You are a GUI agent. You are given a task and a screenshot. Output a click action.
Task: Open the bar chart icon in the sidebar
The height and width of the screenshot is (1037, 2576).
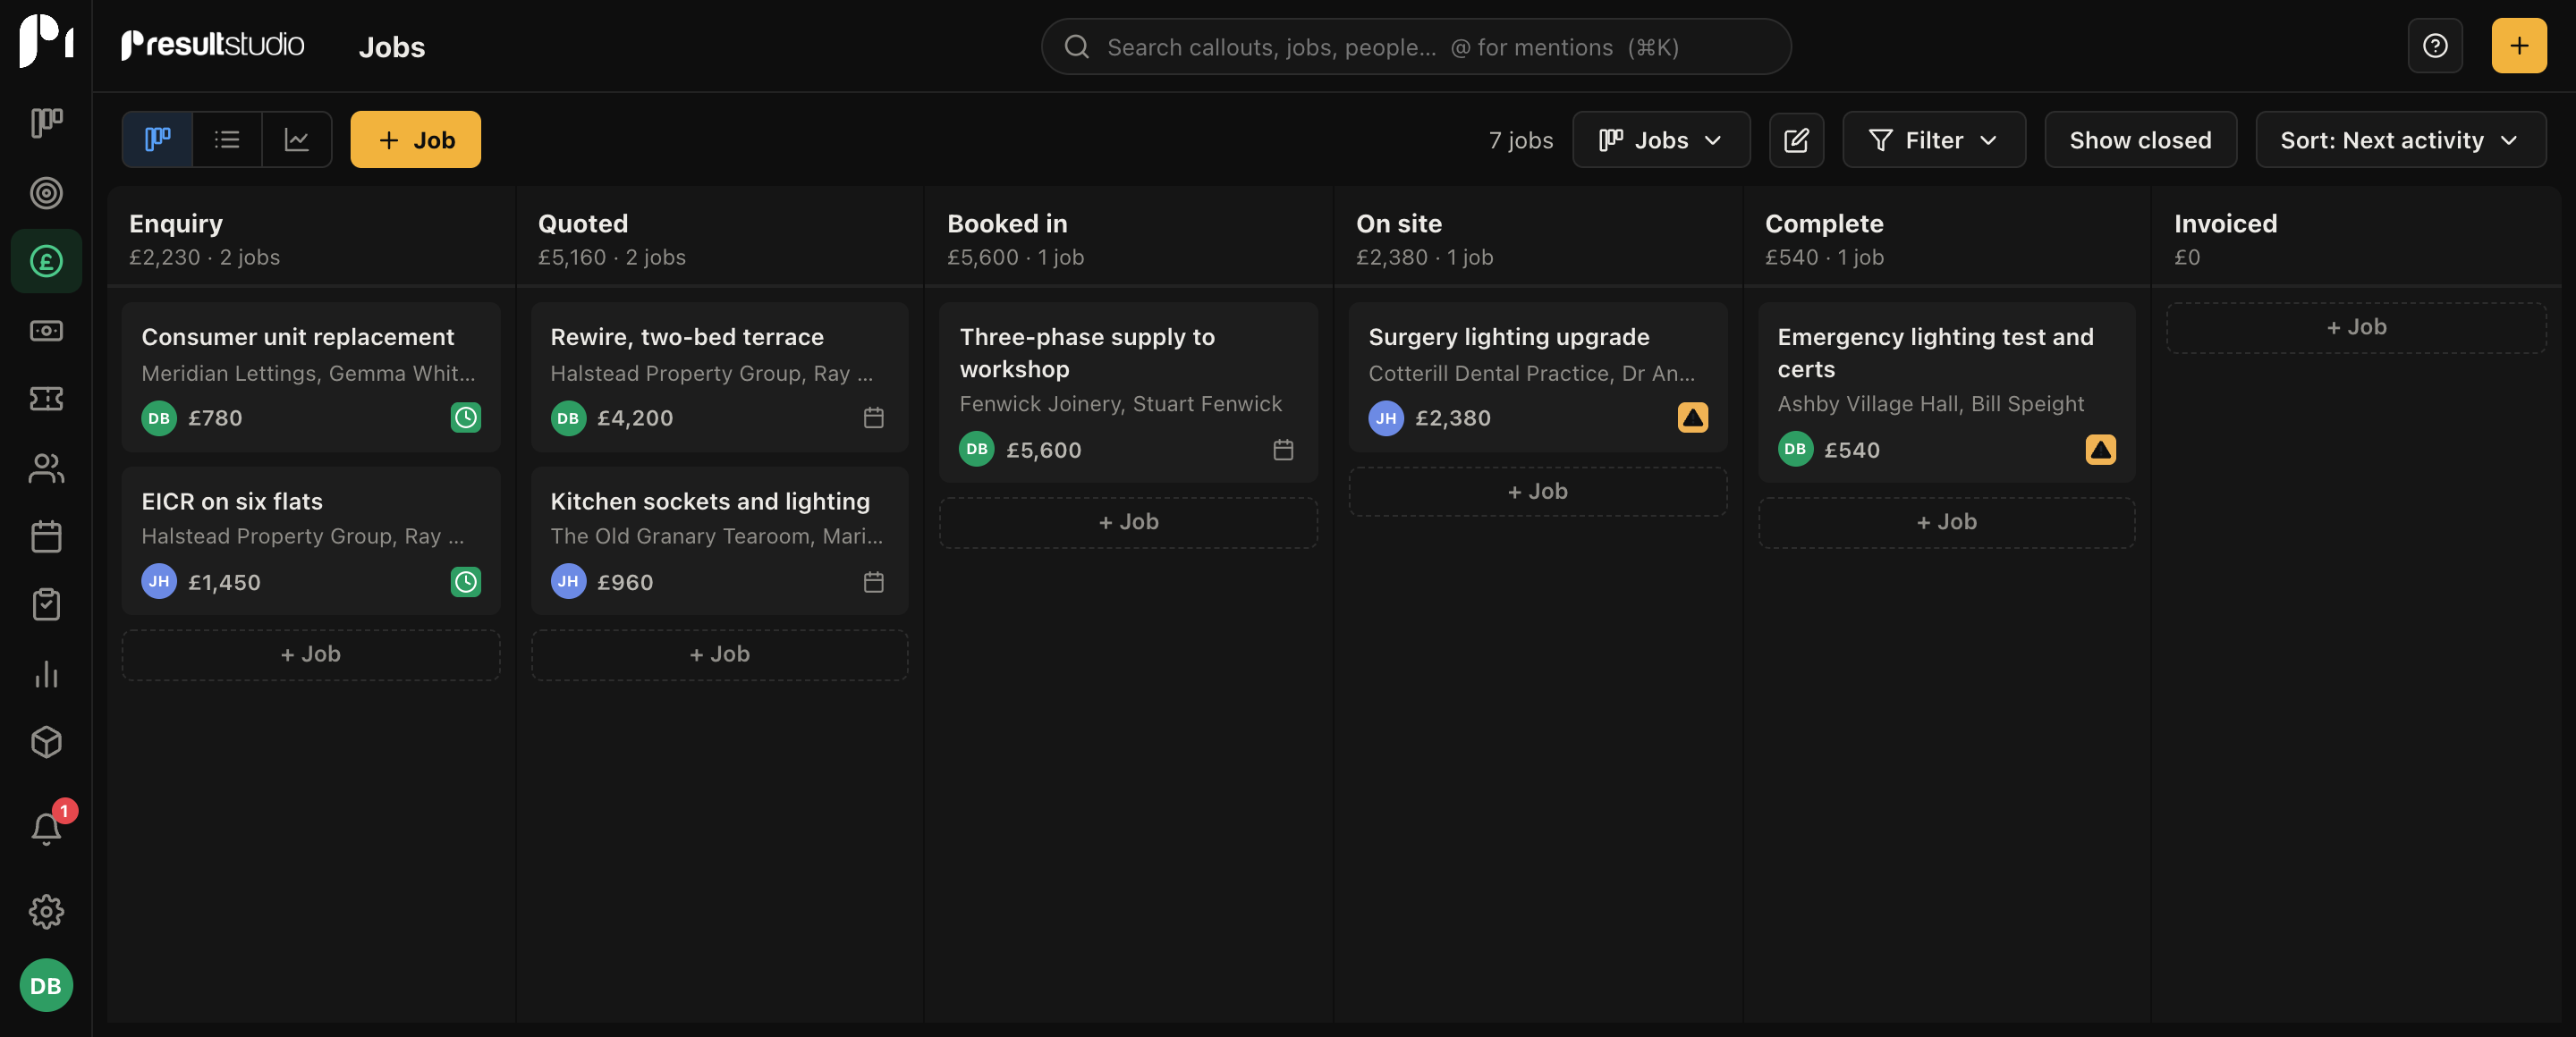(46, 673)
